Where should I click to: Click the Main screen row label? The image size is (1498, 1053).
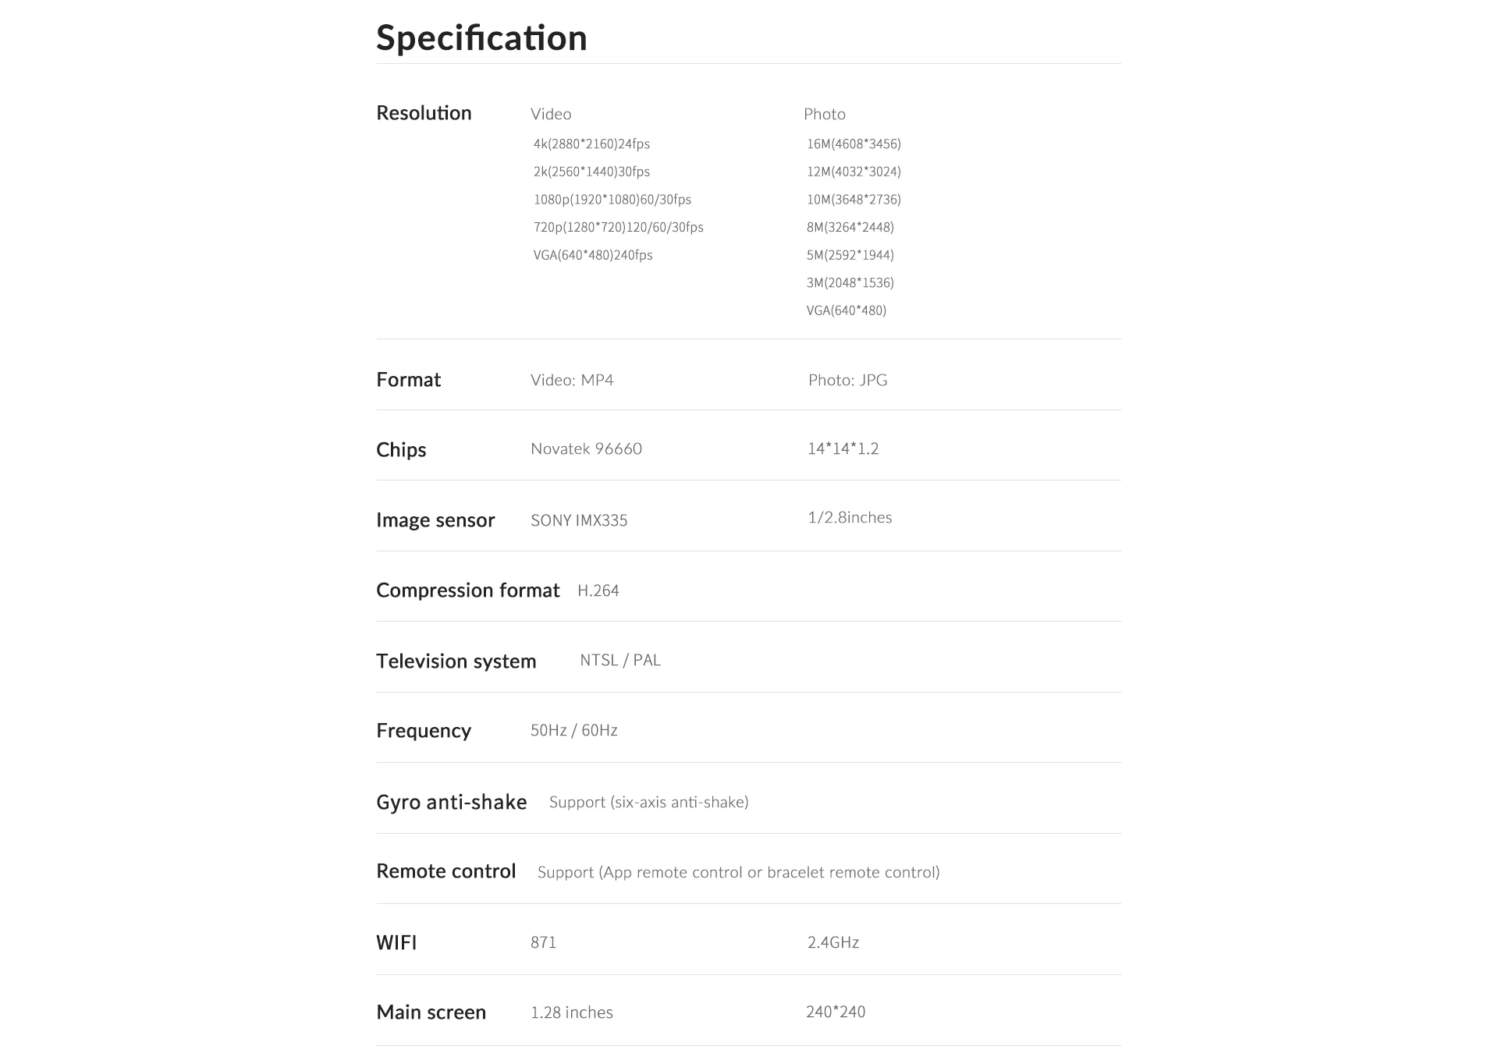pyautogui.click(x=431, y=1012)
